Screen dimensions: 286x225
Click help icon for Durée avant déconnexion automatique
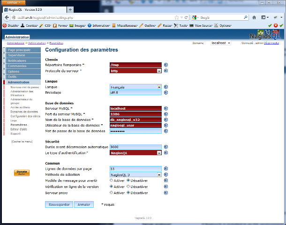point(166,147)
